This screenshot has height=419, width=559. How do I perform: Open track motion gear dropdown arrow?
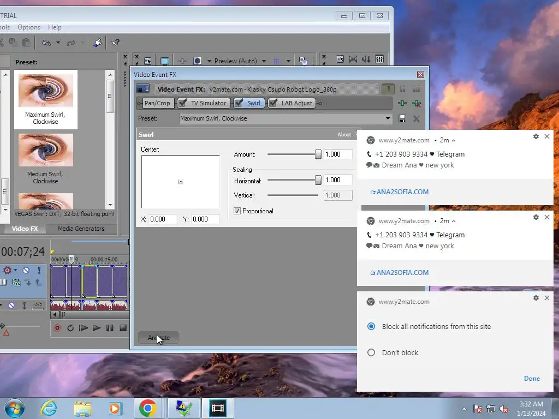pyautogui.click(x=15, y=271)
